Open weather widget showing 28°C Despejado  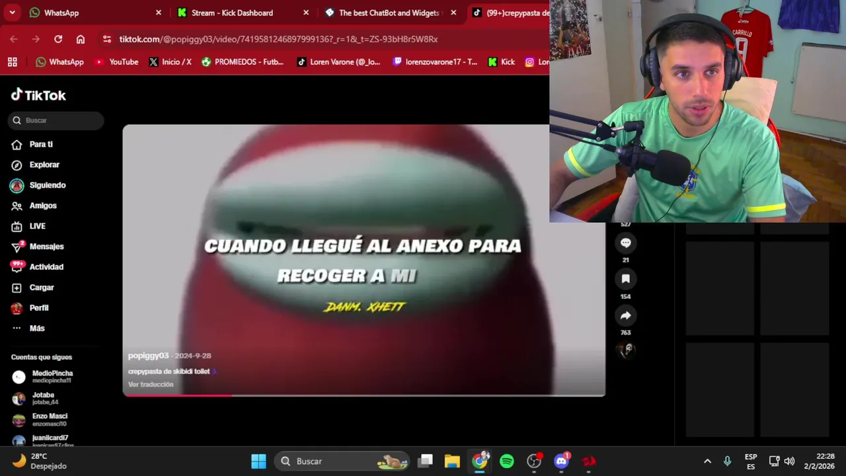(x=41, y=461)
